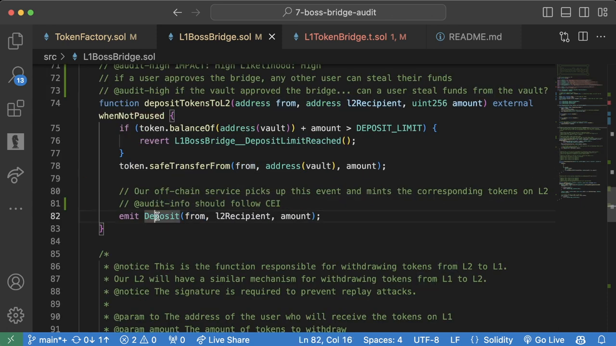Open the editor more-actions ellipsis menu
Viewport: 616px width, 346px height.
point(601,37)
